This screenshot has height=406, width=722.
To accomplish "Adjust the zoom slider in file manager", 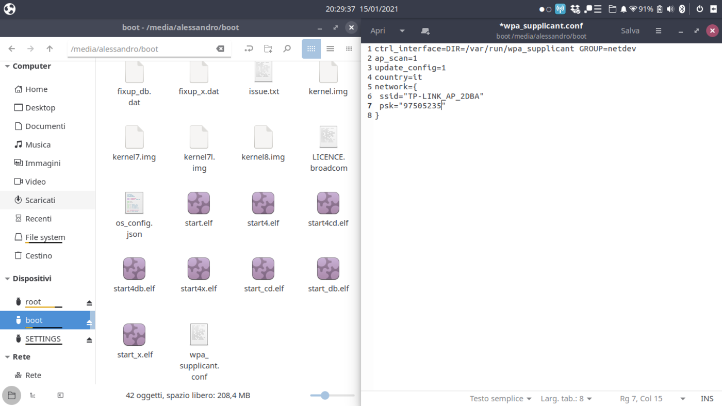I will [324, 395].
